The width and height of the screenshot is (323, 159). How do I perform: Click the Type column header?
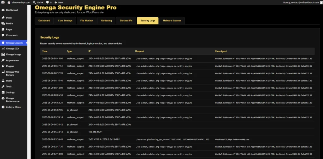[69, 51]
